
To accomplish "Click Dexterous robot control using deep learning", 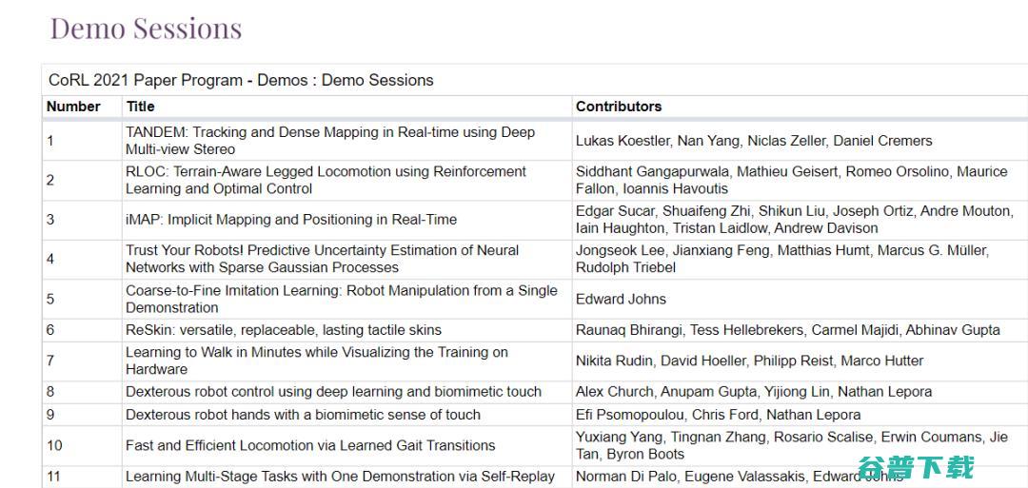I will [334, 392].
